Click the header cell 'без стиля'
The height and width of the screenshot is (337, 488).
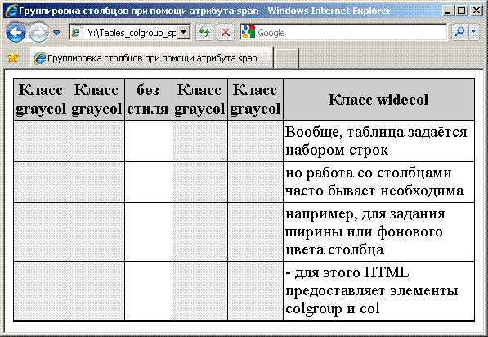pyautogui.click(x=148, y=100)
